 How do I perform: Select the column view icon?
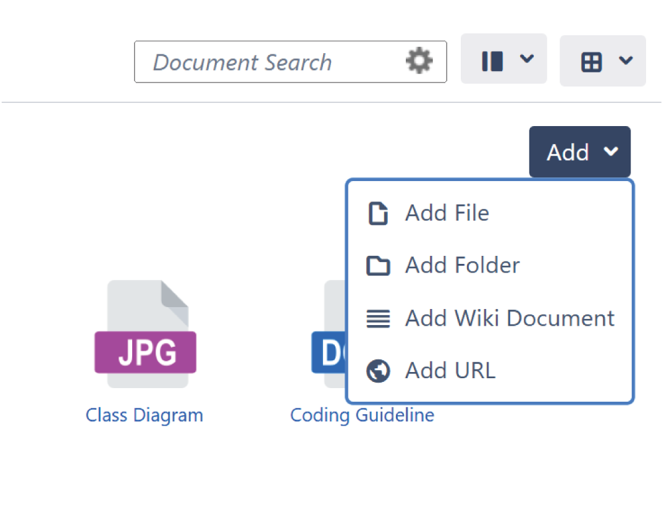(492, 59)
